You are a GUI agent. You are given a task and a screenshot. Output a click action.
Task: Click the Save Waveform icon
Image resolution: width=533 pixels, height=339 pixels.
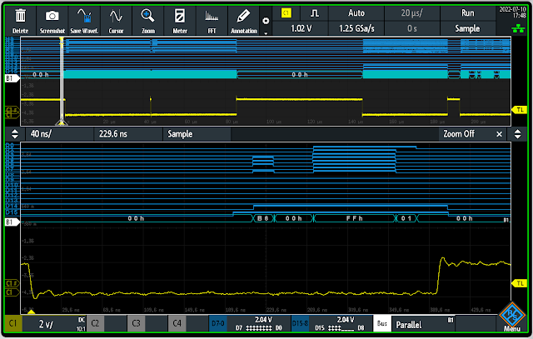pyautogui.click(x=85, y=18)
